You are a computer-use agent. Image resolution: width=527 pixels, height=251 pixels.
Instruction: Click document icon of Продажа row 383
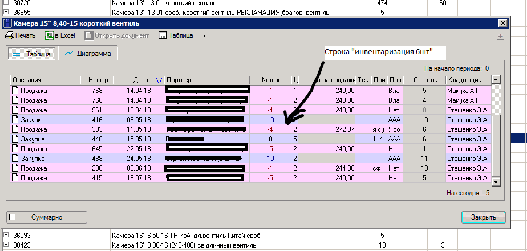15,129
